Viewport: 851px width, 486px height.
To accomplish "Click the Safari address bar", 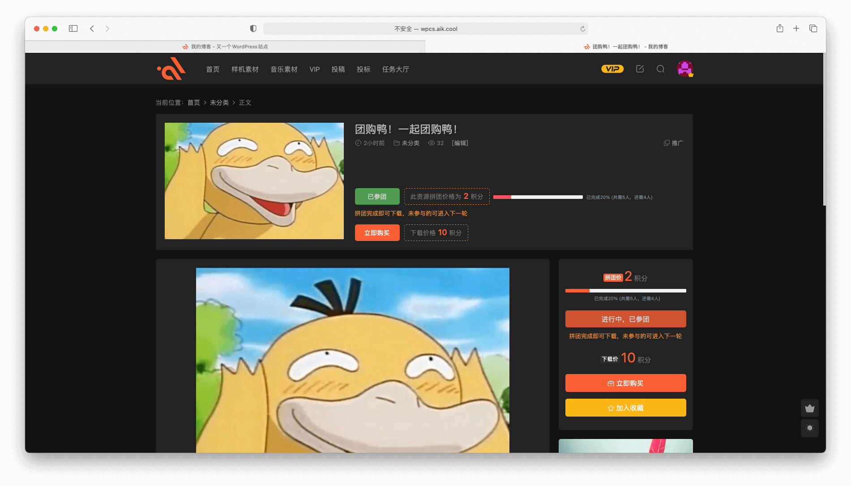I will pyautogui.click(x=425, y=29).
